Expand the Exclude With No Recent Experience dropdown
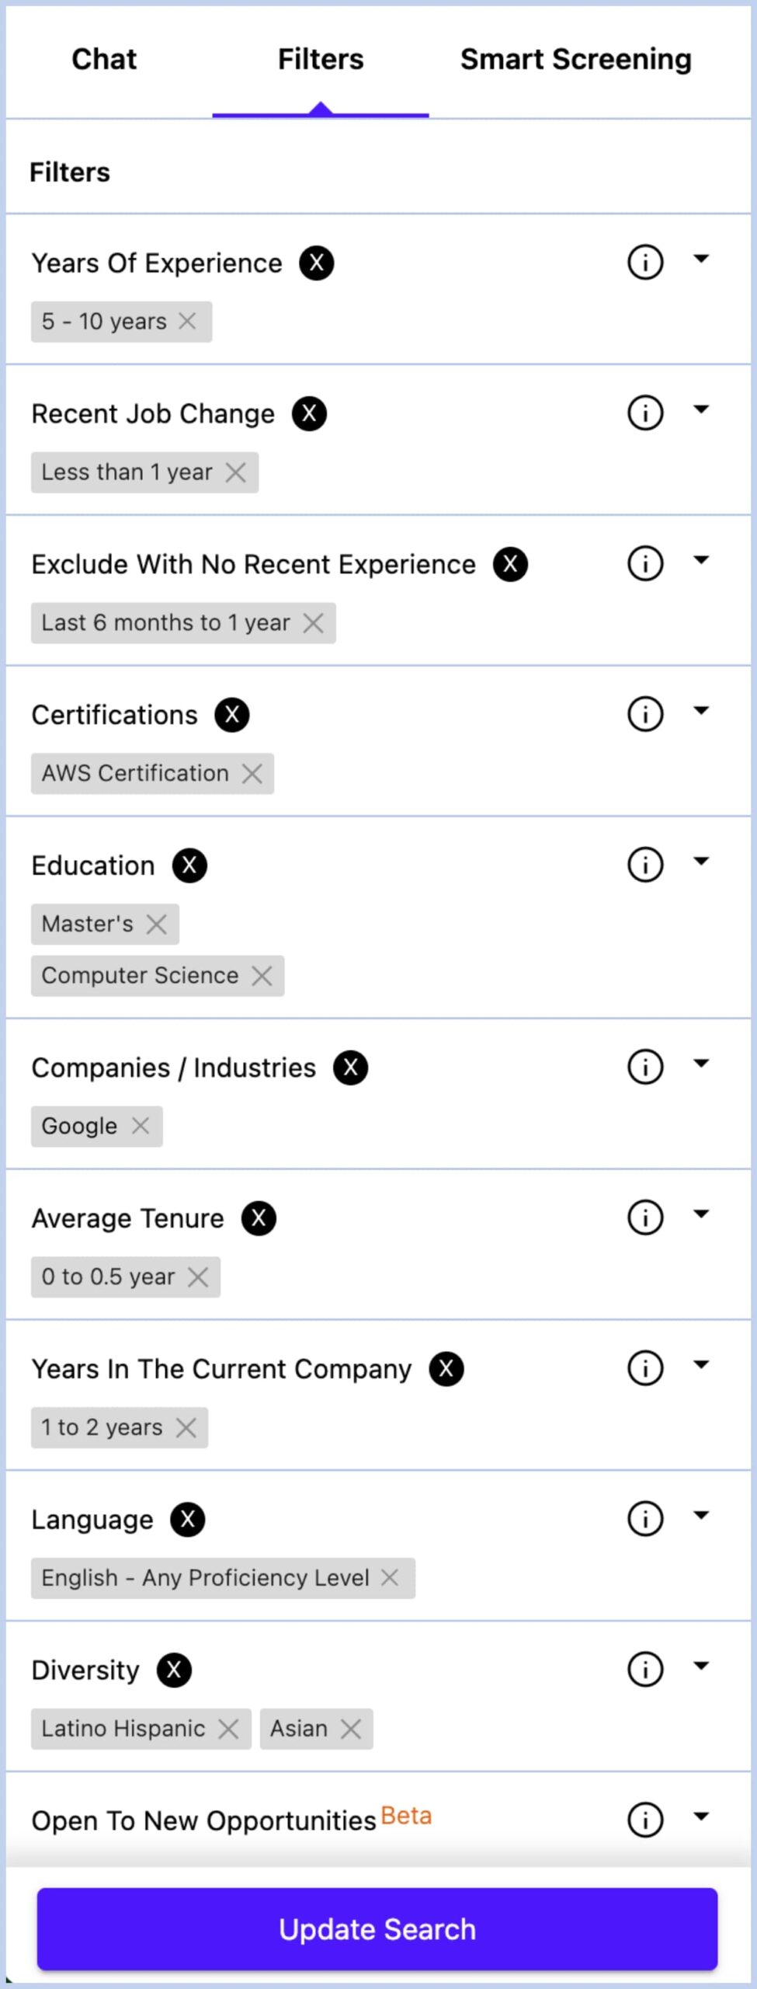The width and height of the screenshot is (757, 1989). pos(701,560)
